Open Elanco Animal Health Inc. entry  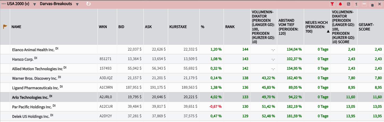pos(33,50)
